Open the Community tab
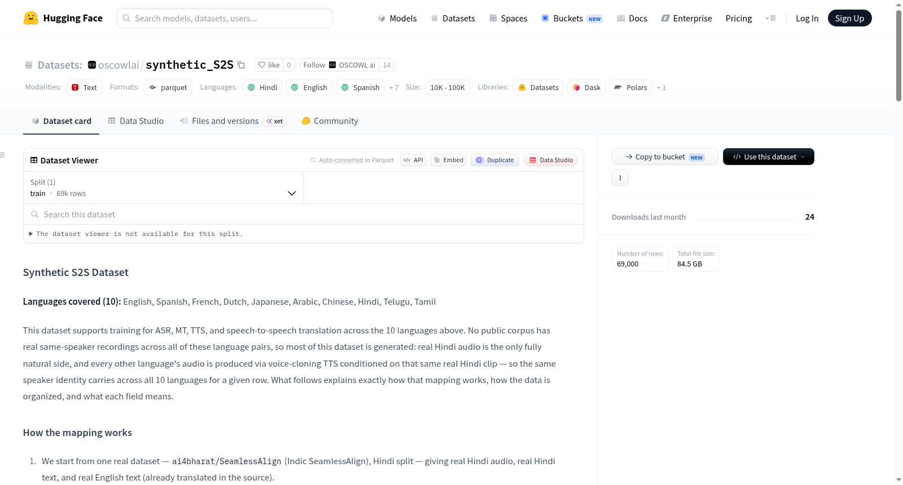 pyautogui.click(x=330, y=121)
